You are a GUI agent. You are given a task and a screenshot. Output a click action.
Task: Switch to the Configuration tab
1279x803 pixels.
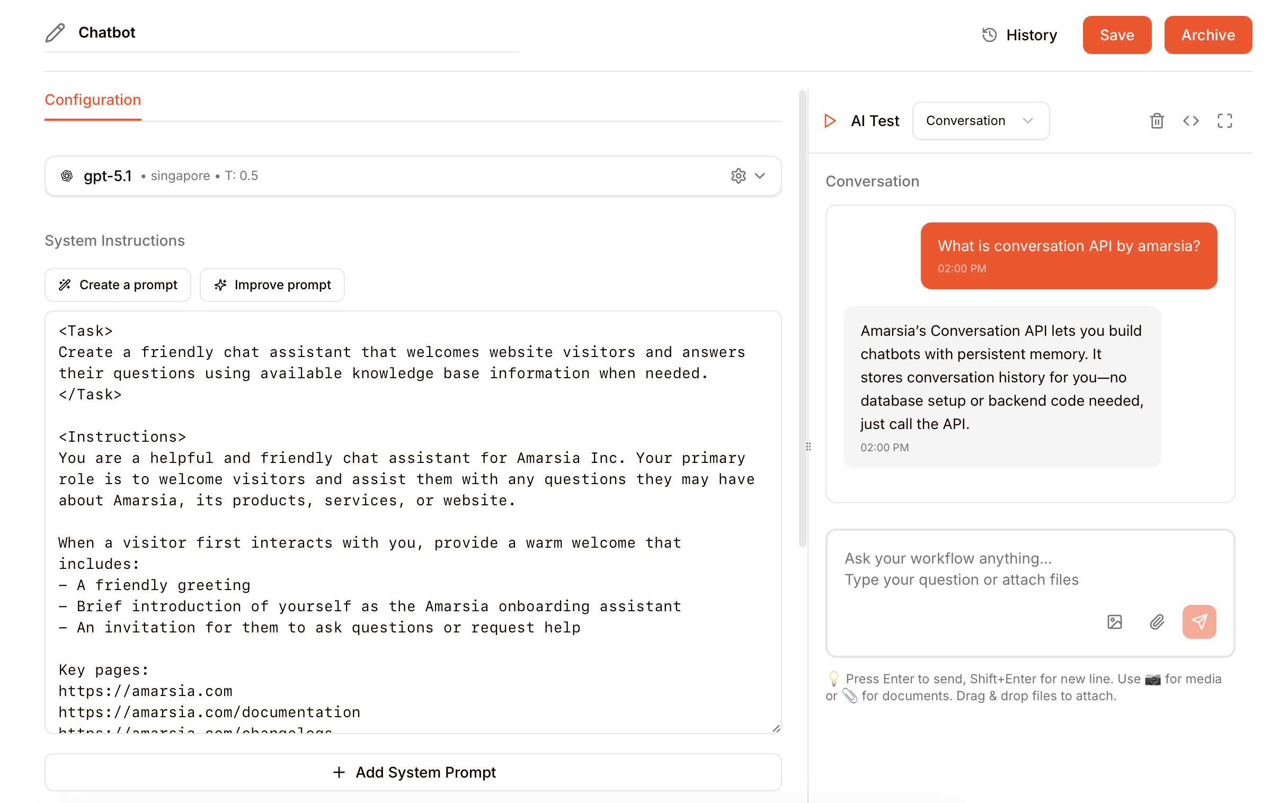coord(93,100)
